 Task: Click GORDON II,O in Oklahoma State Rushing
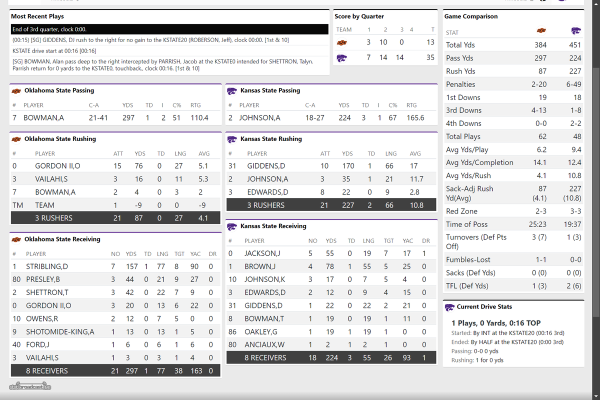(x=57, y=166)
